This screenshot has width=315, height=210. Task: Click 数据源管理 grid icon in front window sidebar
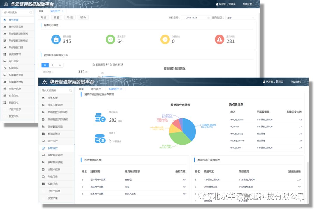(43, 134)
